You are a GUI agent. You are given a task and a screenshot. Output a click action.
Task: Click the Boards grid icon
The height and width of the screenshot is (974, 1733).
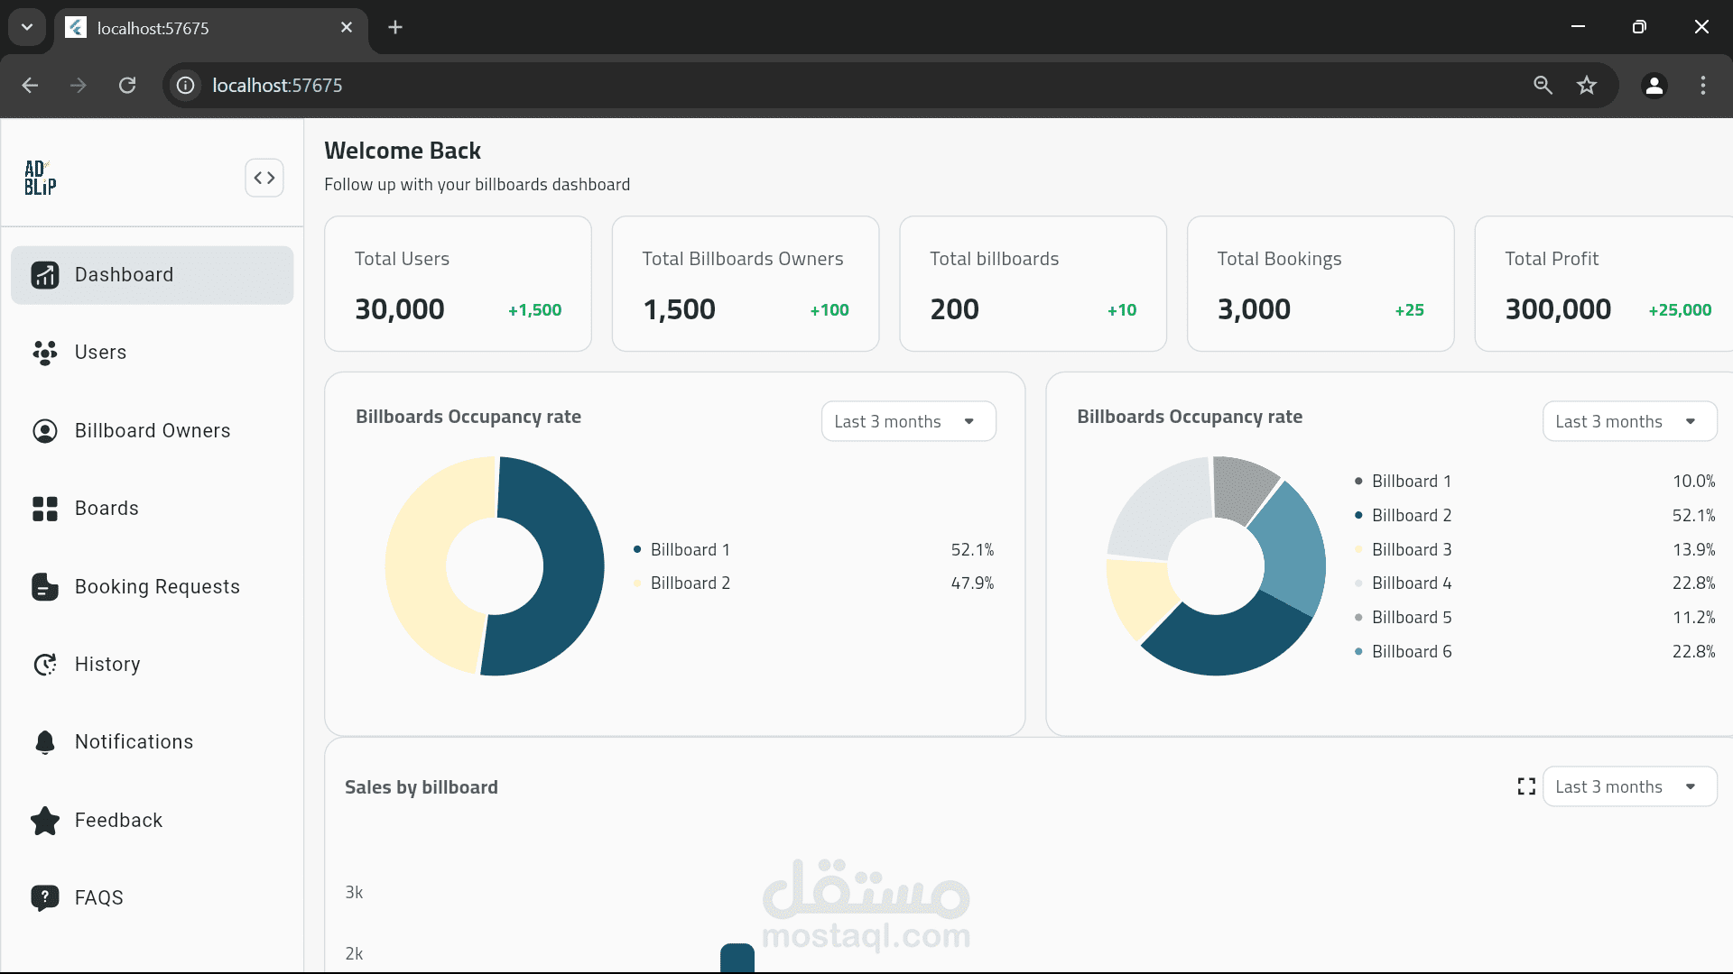(x=44, y=508)
